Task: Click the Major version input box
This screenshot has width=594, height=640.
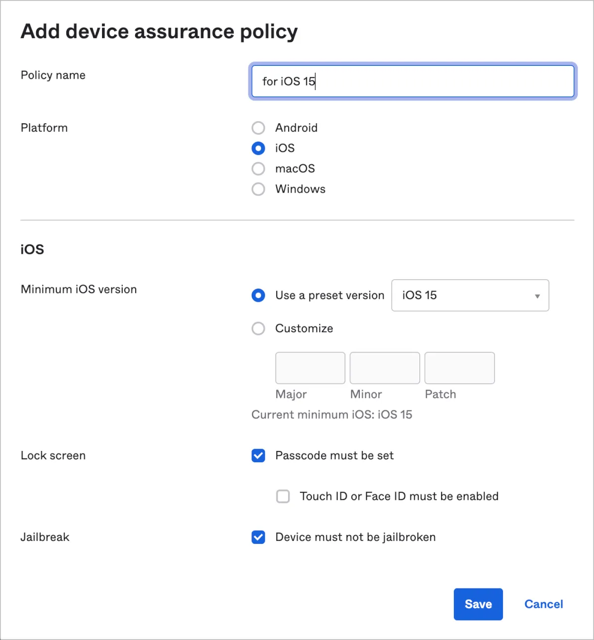Action: pyautogui.click(x=310, y=368)
